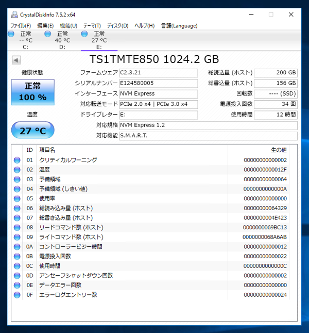Click the transfer mode field PCIe 2.0 x4

pyautogui.click(x=159, y=104)
